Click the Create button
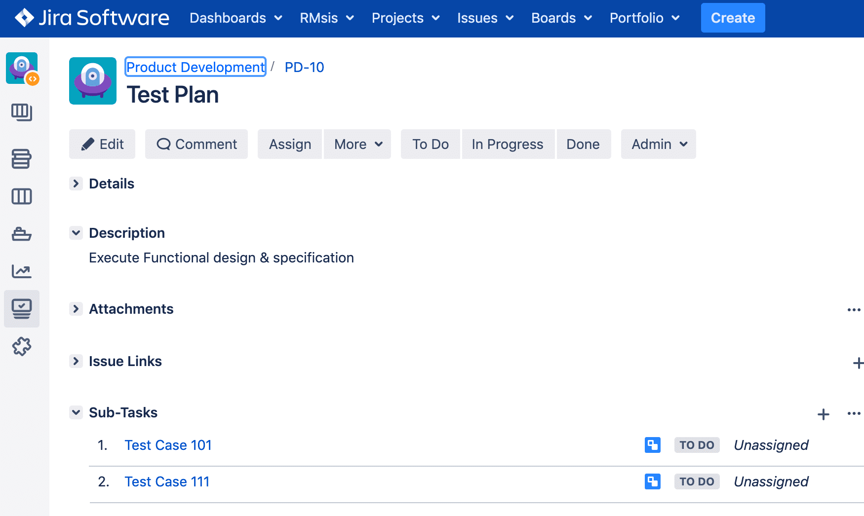 tap(733, 18)
